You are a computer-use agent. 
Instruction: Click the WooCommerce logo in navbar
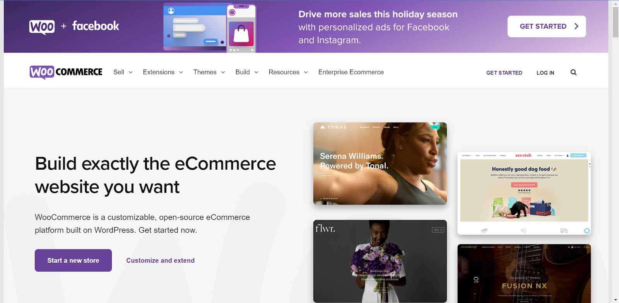click(66, 72)
